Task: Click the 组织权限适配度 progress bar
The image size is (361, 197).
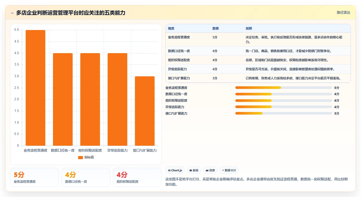Action: coord(284,101)
